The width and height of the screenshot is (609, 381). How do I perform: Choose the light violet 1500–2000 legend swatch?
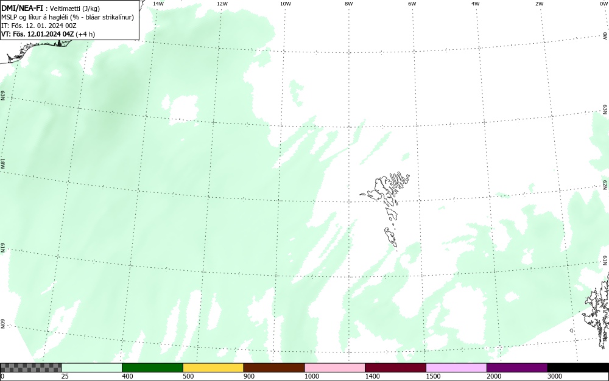click(x=456, y=368)
